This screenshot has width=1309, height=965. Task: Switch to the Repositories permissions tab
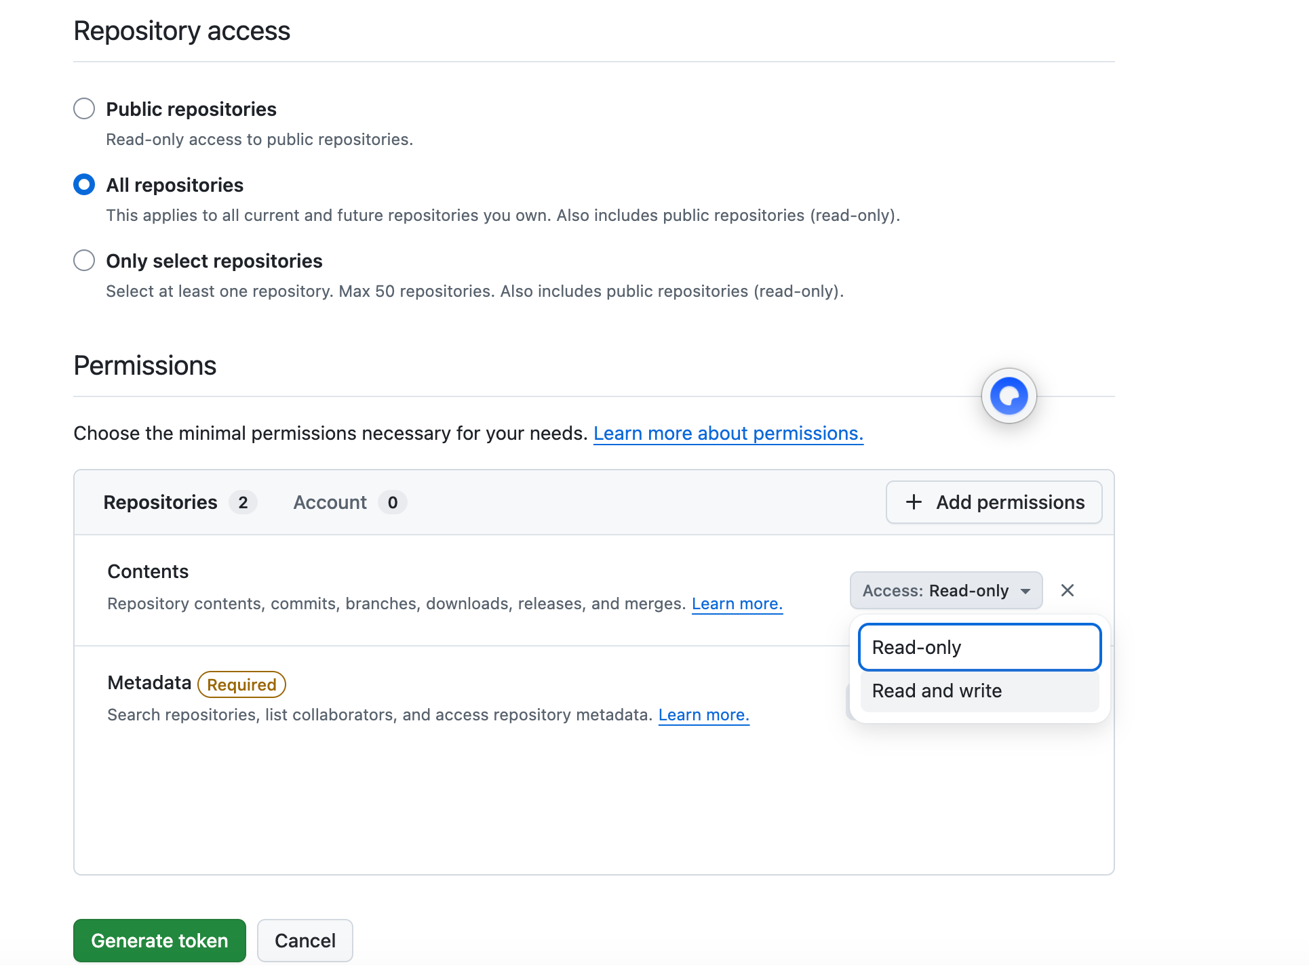pyautogui.click(x=180, y=502)
